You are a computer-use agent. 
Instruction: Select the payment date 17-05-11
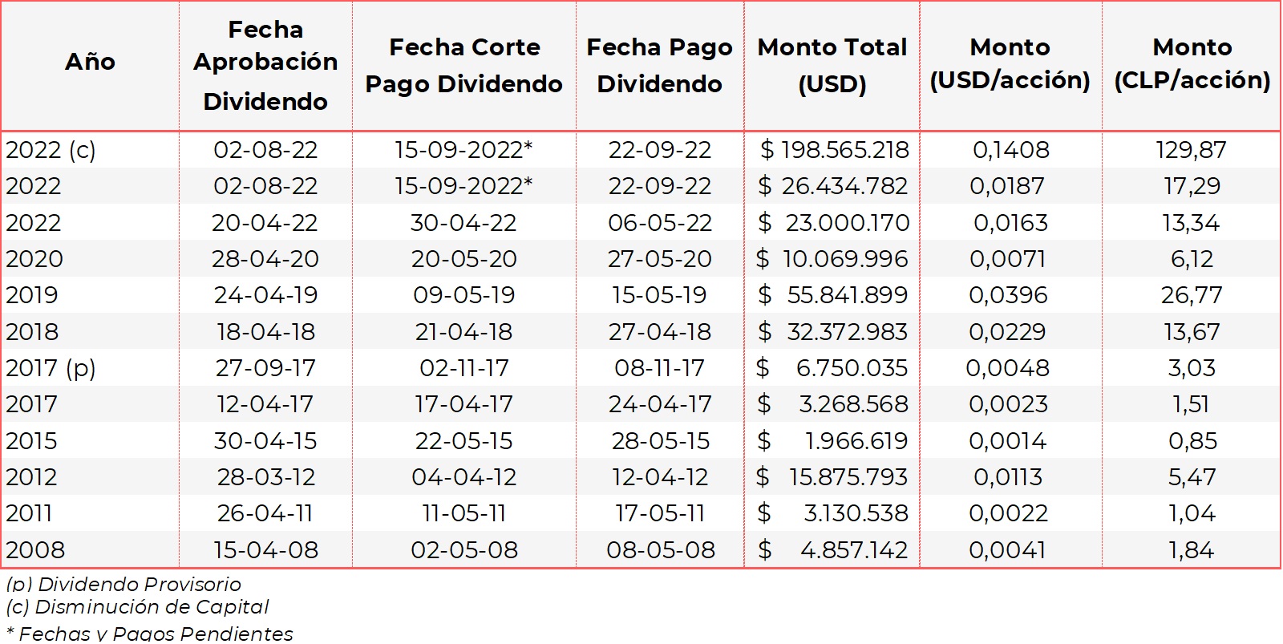[659, 513]
